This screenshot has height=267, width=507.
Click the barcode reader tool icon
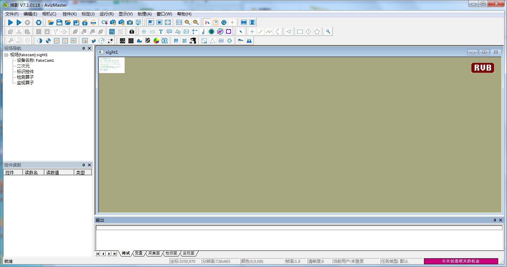click(176, 41)
